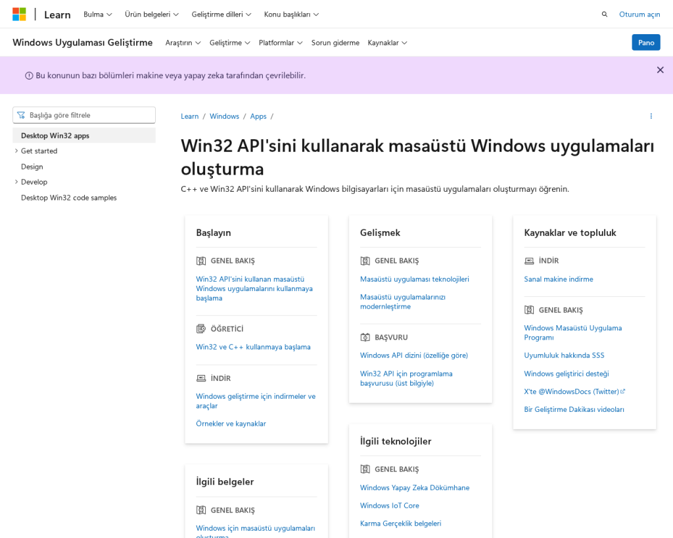Open the Araştırın dropdown
The width and height of the screenshot is (673, 538).
pos(183,43)
